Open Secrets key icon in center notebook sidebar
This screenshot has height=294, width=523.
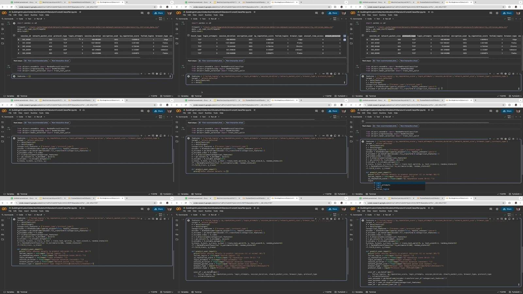coord(177,136)
